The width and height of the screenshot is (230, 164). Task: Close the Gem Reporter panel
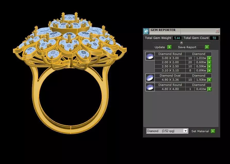point(217,31)
